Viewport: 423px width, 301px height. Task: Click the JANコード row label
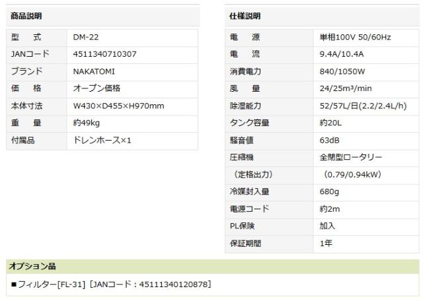pos(30,54)
